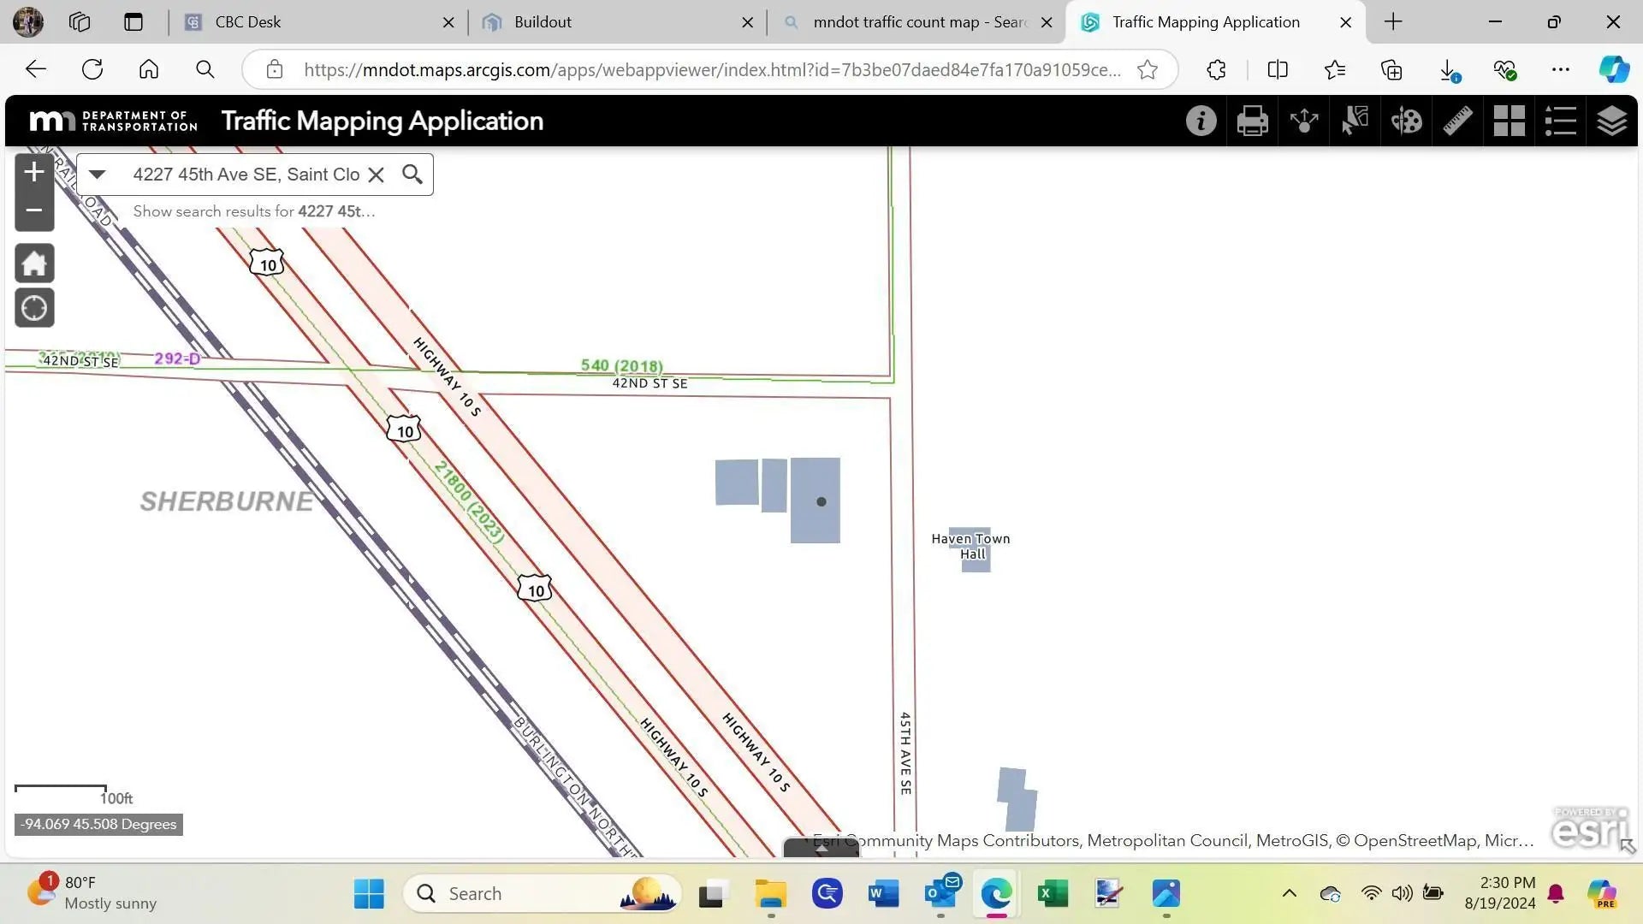Zoom out on the map
The image size is (1643, 924).
(x=34, y=211)
